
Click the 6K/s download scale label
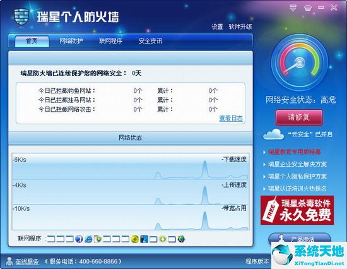(20, 160)
